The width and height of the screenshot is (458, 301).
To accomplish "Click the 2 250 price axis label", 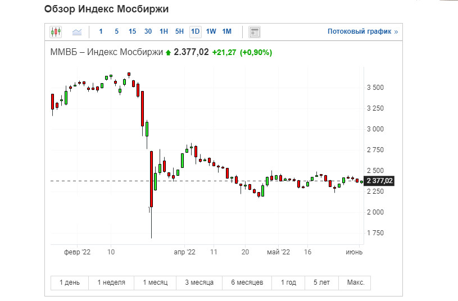I will point(375,191).
